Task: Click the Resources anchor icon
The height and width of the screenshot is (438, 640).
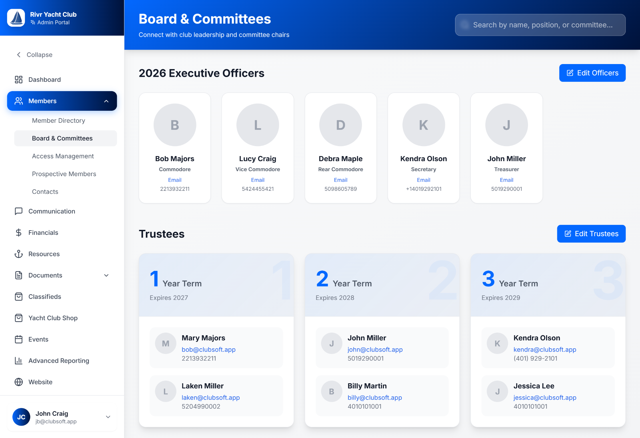Action: click(x=19, y=254)
